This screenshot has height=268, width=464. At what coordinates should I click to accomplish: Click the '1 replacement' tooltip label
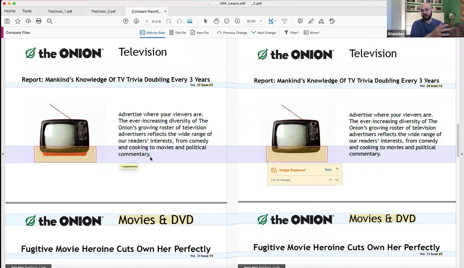[129, 166]
